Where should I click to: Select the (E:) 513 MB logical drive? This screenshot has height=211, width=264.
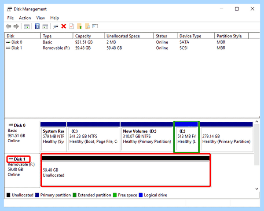(187, 137)
